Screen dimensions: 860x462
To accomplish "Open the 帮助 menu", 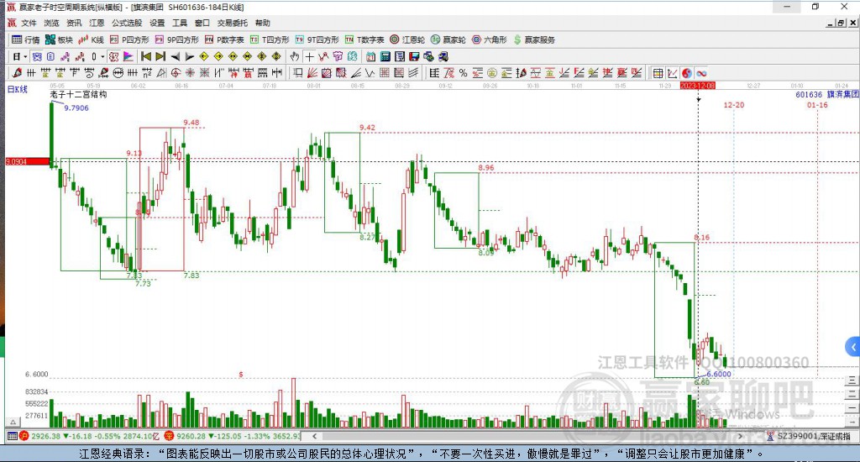I will 263,23.
